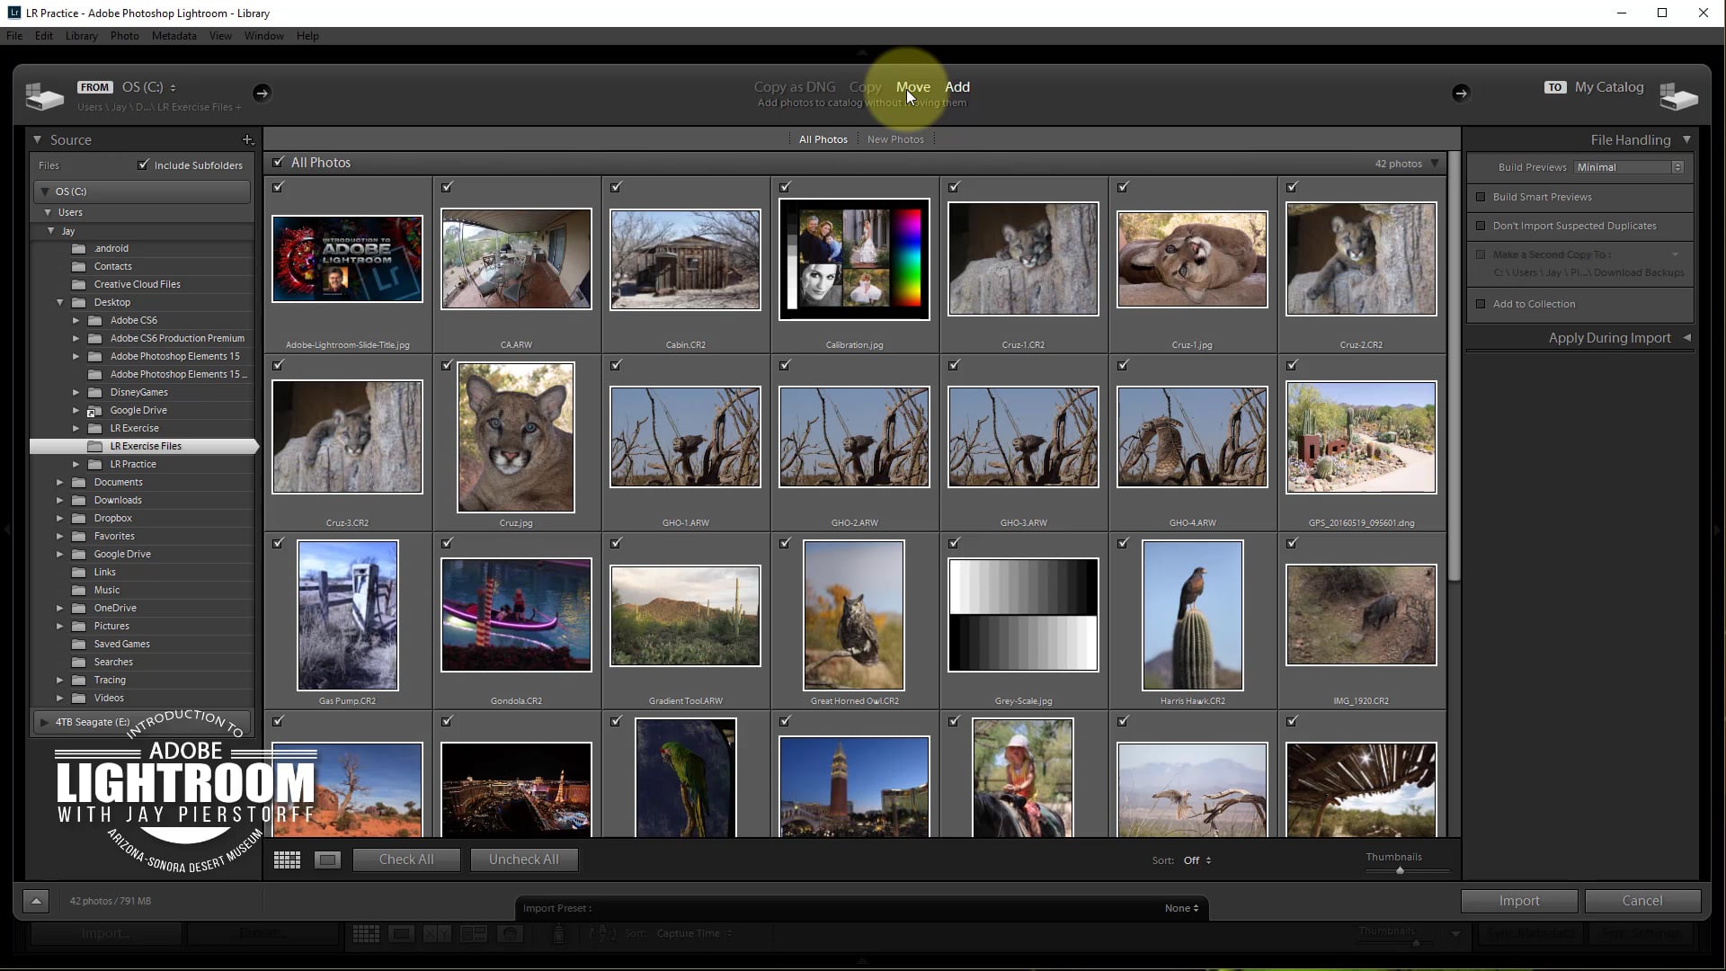Enable Don't Import Suspected Duplicates

click(1481, 226)
